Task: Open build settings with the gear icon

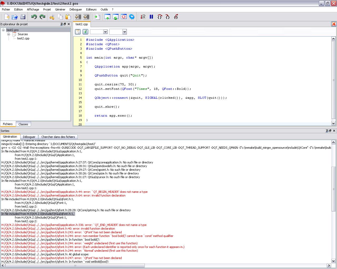Action: 132,17
